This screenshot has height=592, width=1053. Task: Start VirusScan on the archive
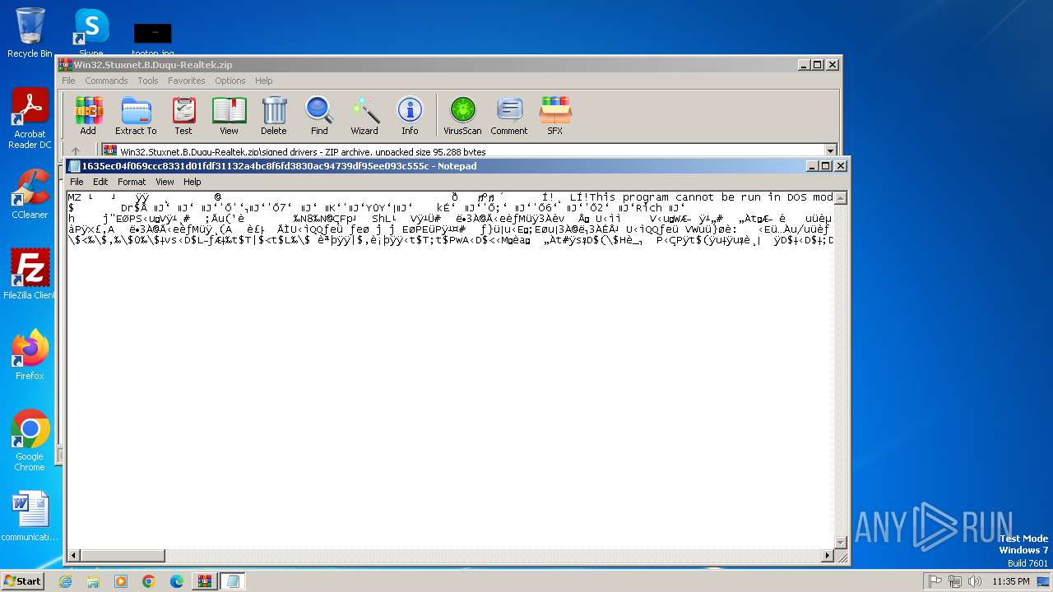tap(462, 116)
